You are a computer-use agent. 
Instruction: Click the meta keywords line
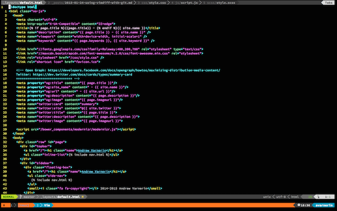[85, 41]
